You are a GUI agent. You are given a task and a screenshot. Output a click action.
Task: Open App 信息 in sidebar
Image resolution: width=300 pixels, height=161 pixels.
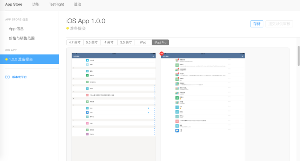(x=16, y=29)
